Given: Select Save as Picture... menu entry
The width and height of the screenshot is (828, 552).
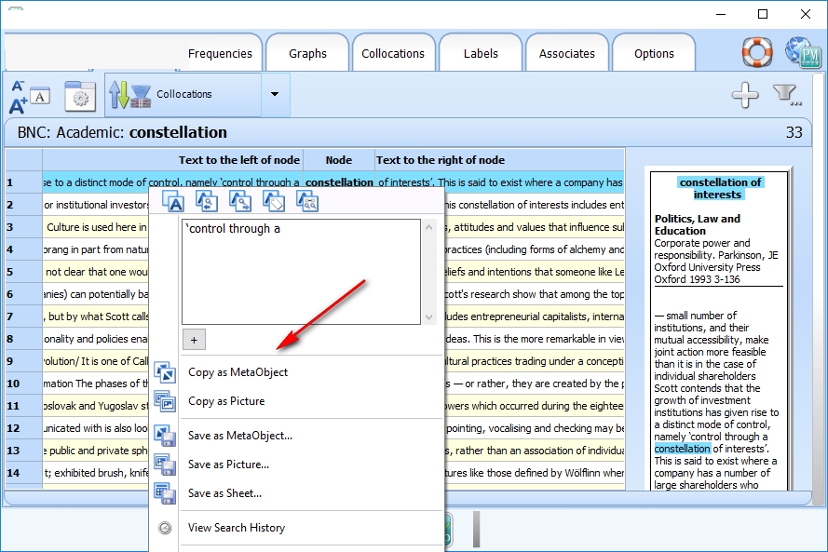Looking at the screenshot, I should tap(228, 464).
